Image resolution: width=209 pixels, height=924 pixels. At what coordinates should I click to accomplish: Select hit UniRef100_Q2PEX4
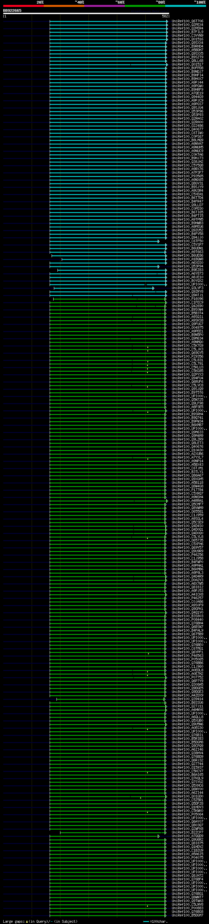(x=187, y=25)
